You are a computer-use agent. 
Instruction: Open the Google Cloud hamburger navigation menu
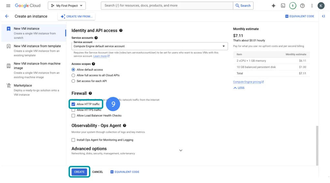8,5
